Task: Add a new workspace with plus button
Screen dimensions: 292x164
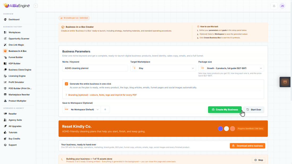Action: 105,109
